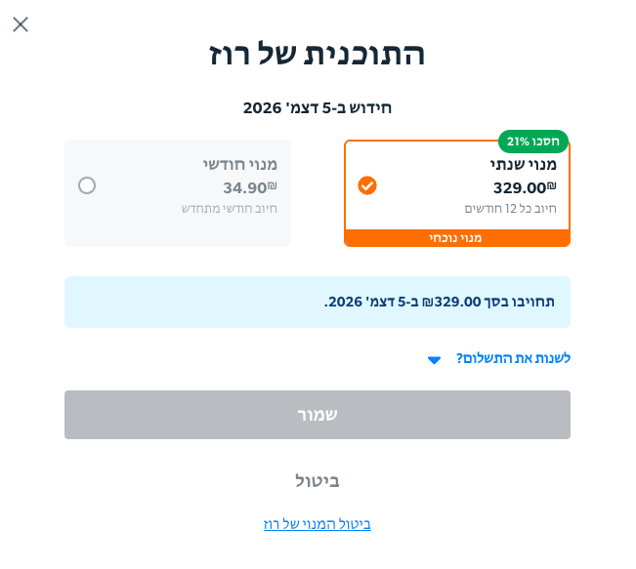The width and height of the screenshot is (636, 569).
Task: Choose the 'מנוי חודשי' monthly plan title
Action: (x=240, y=164)
